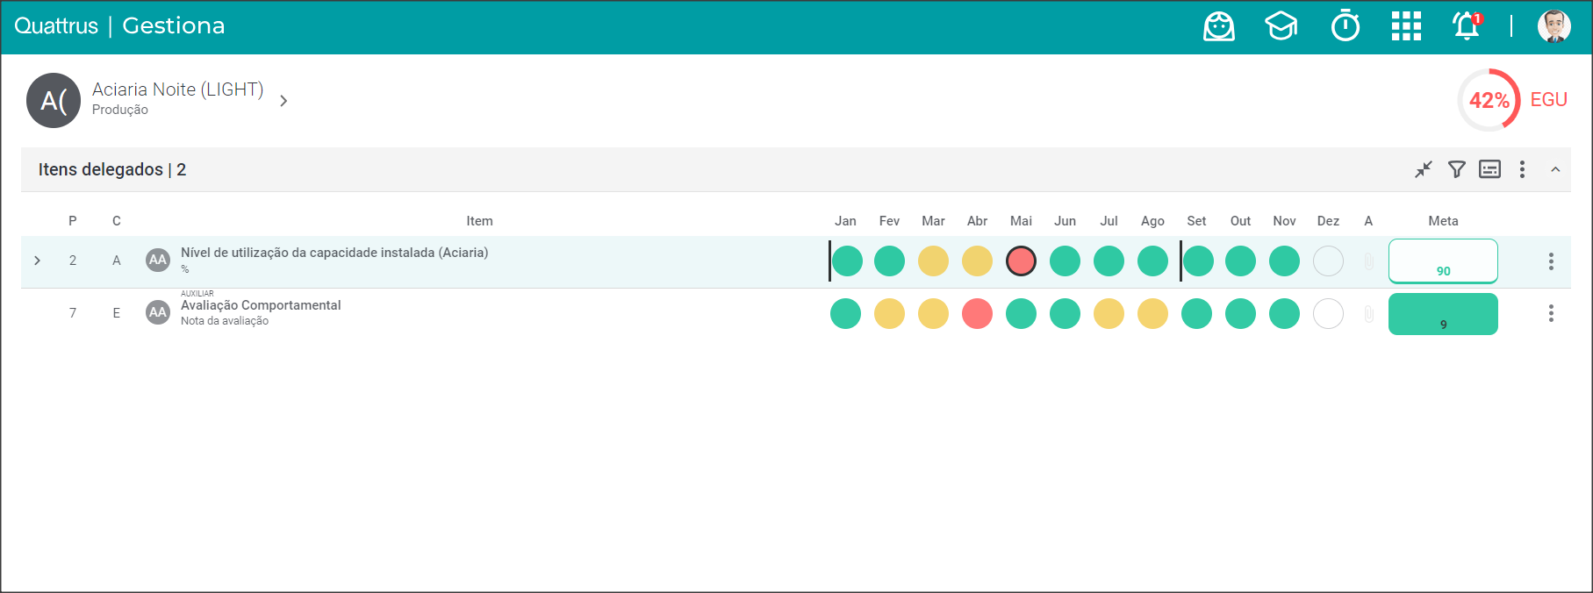Expand the Aciaria Noite breadcrumb arrow

coord(283,101)
